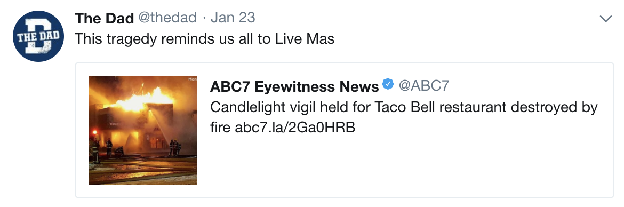The width and height of the screenshot is (624, 207).
Task: Click the @thedad handle
Action: [167, 18]
